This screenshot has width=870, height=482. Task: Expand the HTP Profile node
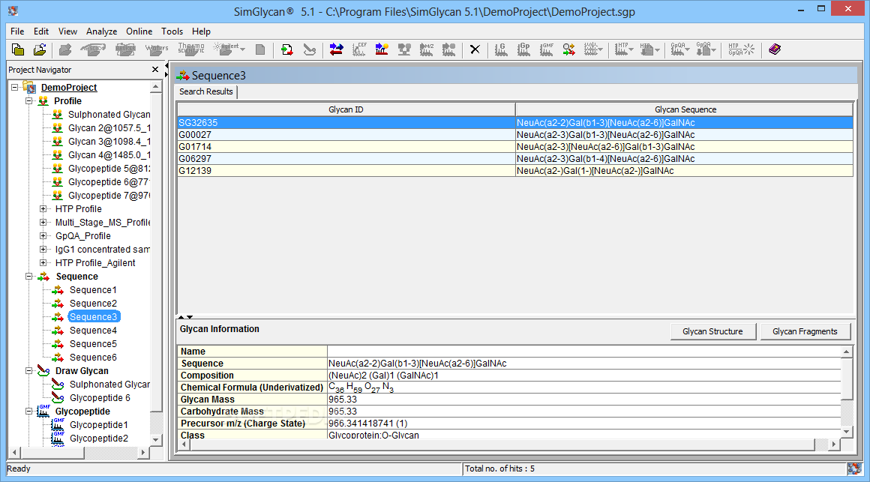tap(43, 209)
